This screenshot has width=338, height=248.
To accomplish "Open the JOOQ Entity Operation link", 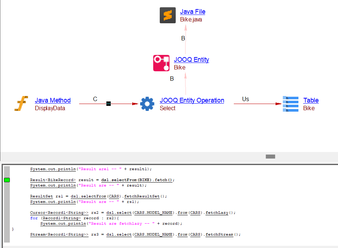I will click(x=192, y=100).
